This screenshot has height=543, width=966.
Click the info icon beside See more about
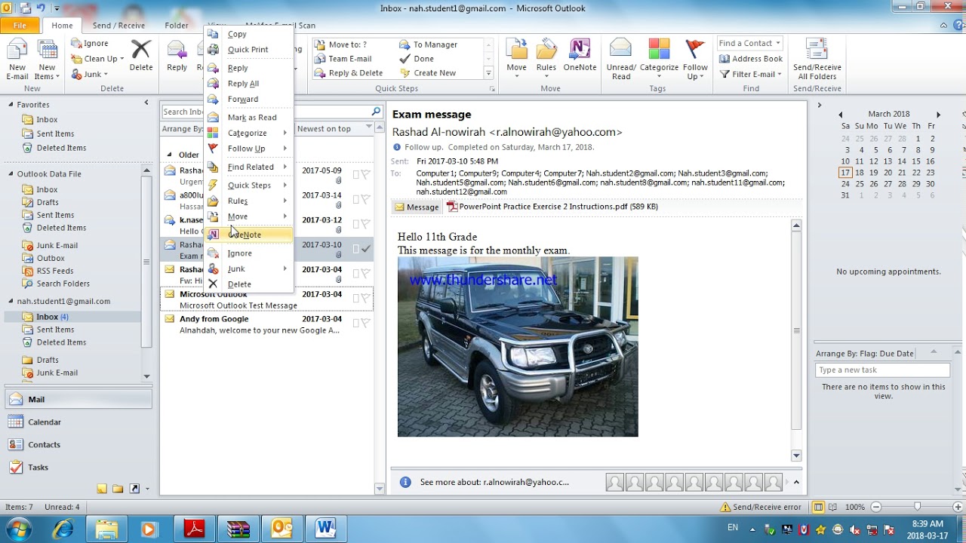click(x=405, y=482)
